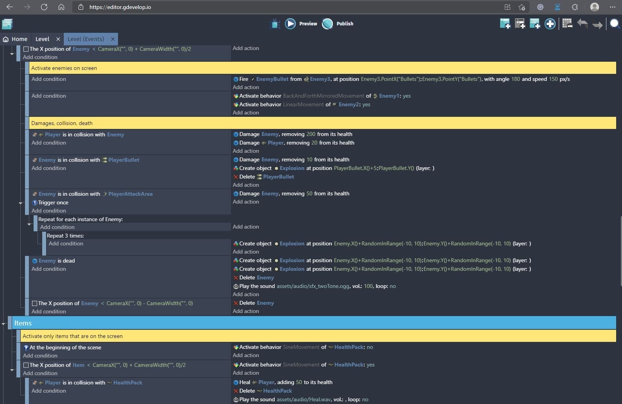Add a new empty event

pos(505,24)
